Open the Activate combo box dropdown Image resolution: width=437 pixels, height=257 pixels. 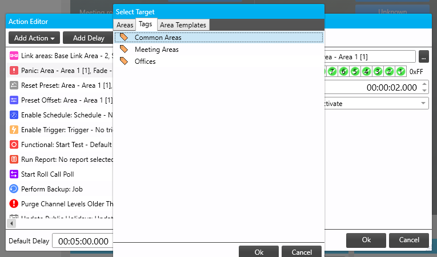pos(423,103)
